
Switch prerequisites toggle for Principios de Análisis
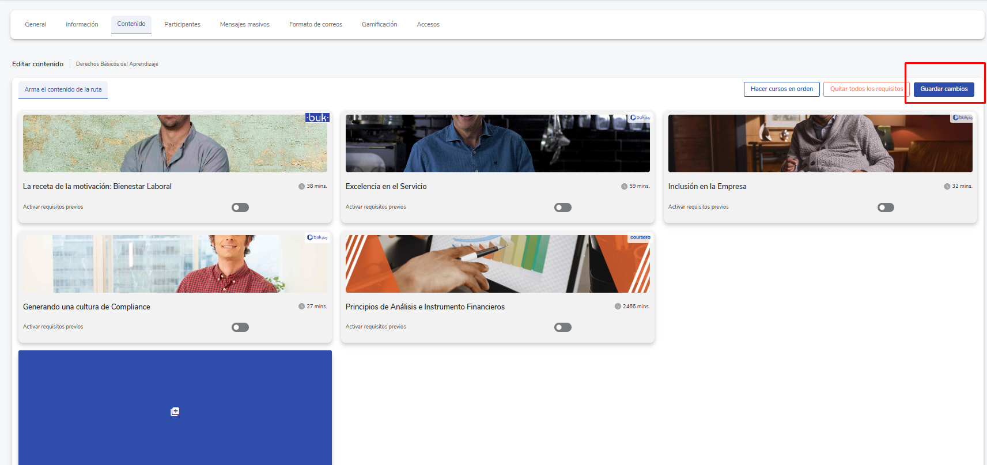(563, 327)
